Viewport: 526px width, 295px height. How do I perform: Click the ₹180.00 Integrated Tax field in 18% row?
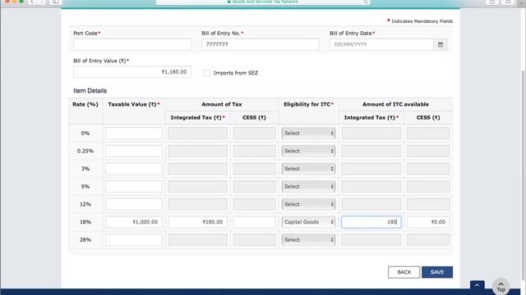click(197, 222)
